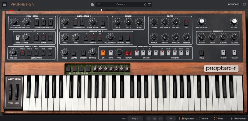Image resolution: width=248 pixels, height=121 pixels.
Task: Adjust the Time macro knob
Action: pos(215,118)
